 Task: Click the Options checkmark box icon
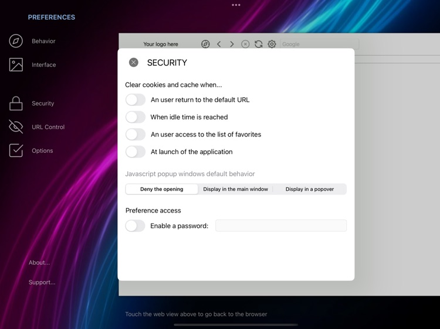16,150
